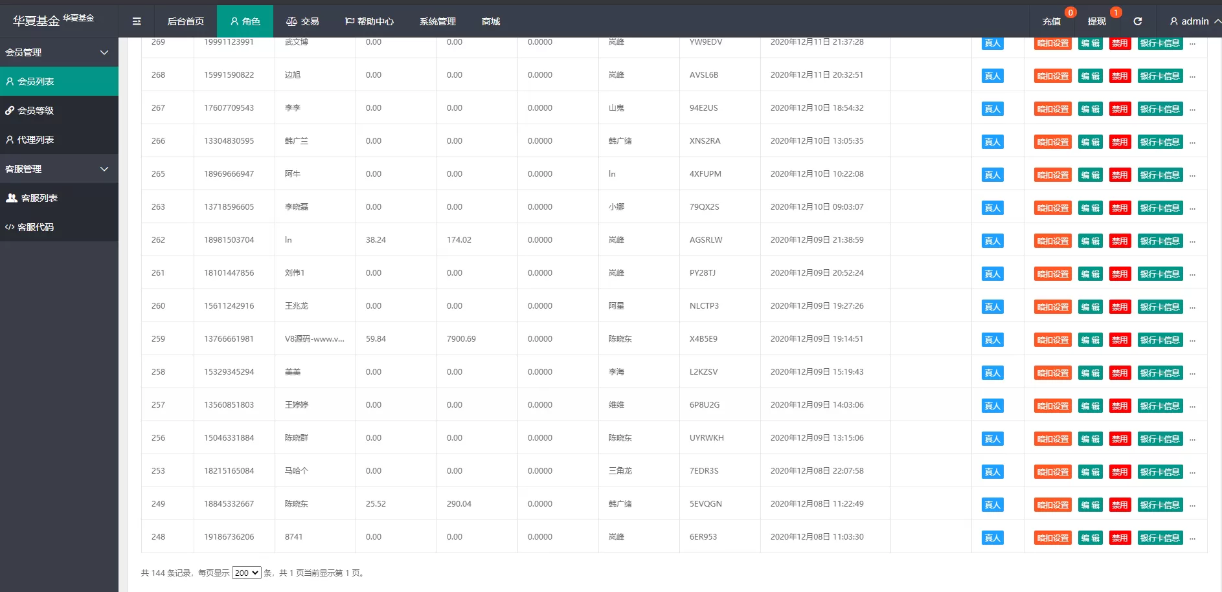This screenshot has width=1222, height=592.
Task: Open the 充值 recharge notifications
Action: [1051, 21]
